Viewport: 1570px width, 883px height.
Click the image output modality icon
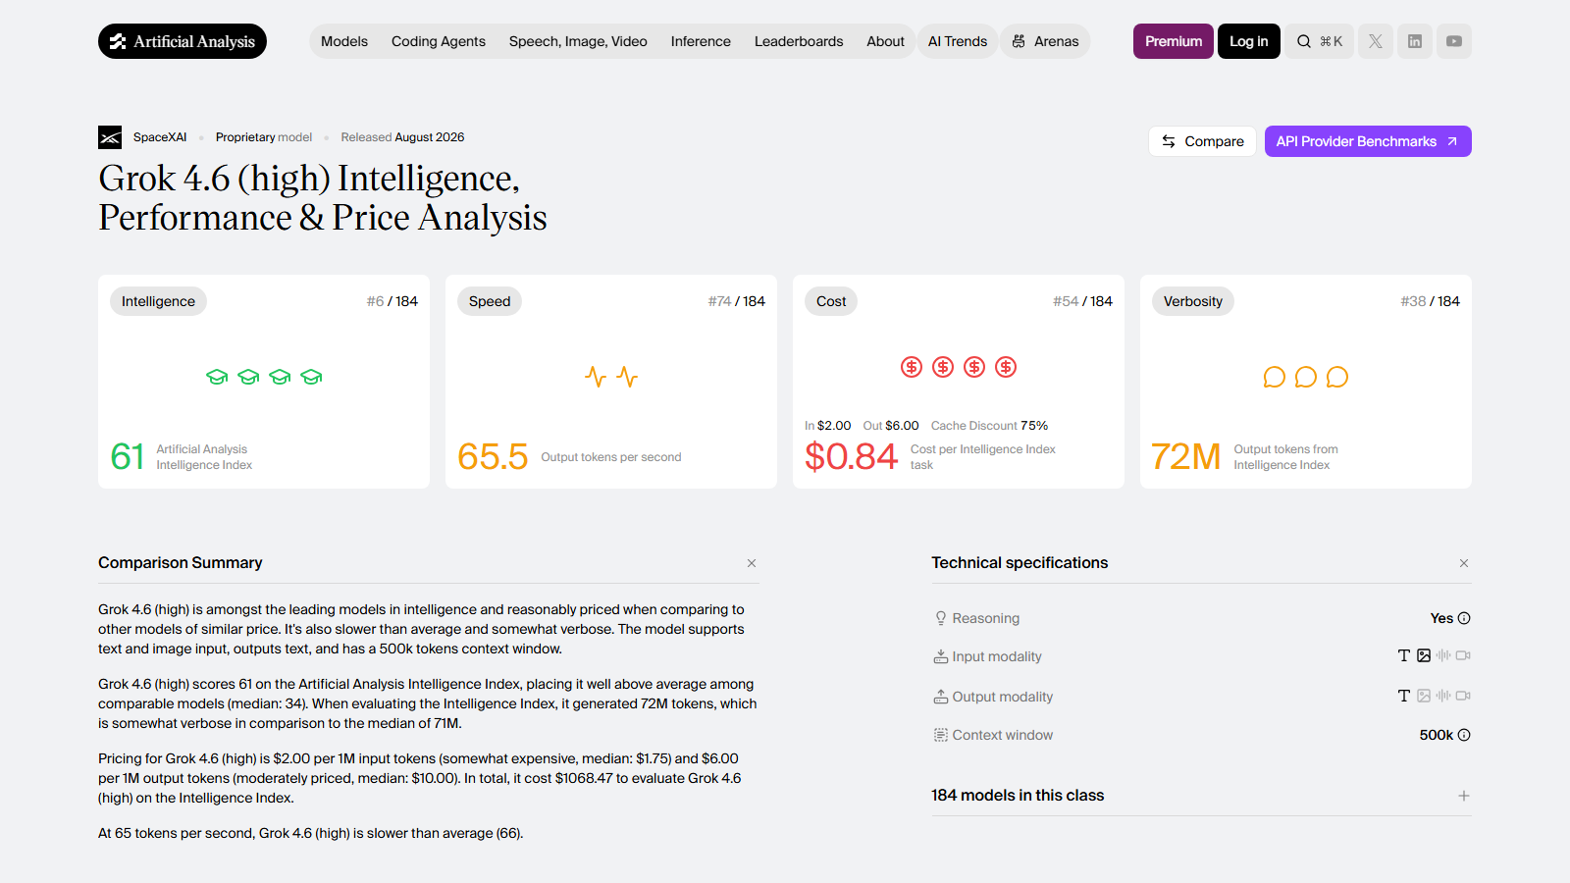(1424, 696)
